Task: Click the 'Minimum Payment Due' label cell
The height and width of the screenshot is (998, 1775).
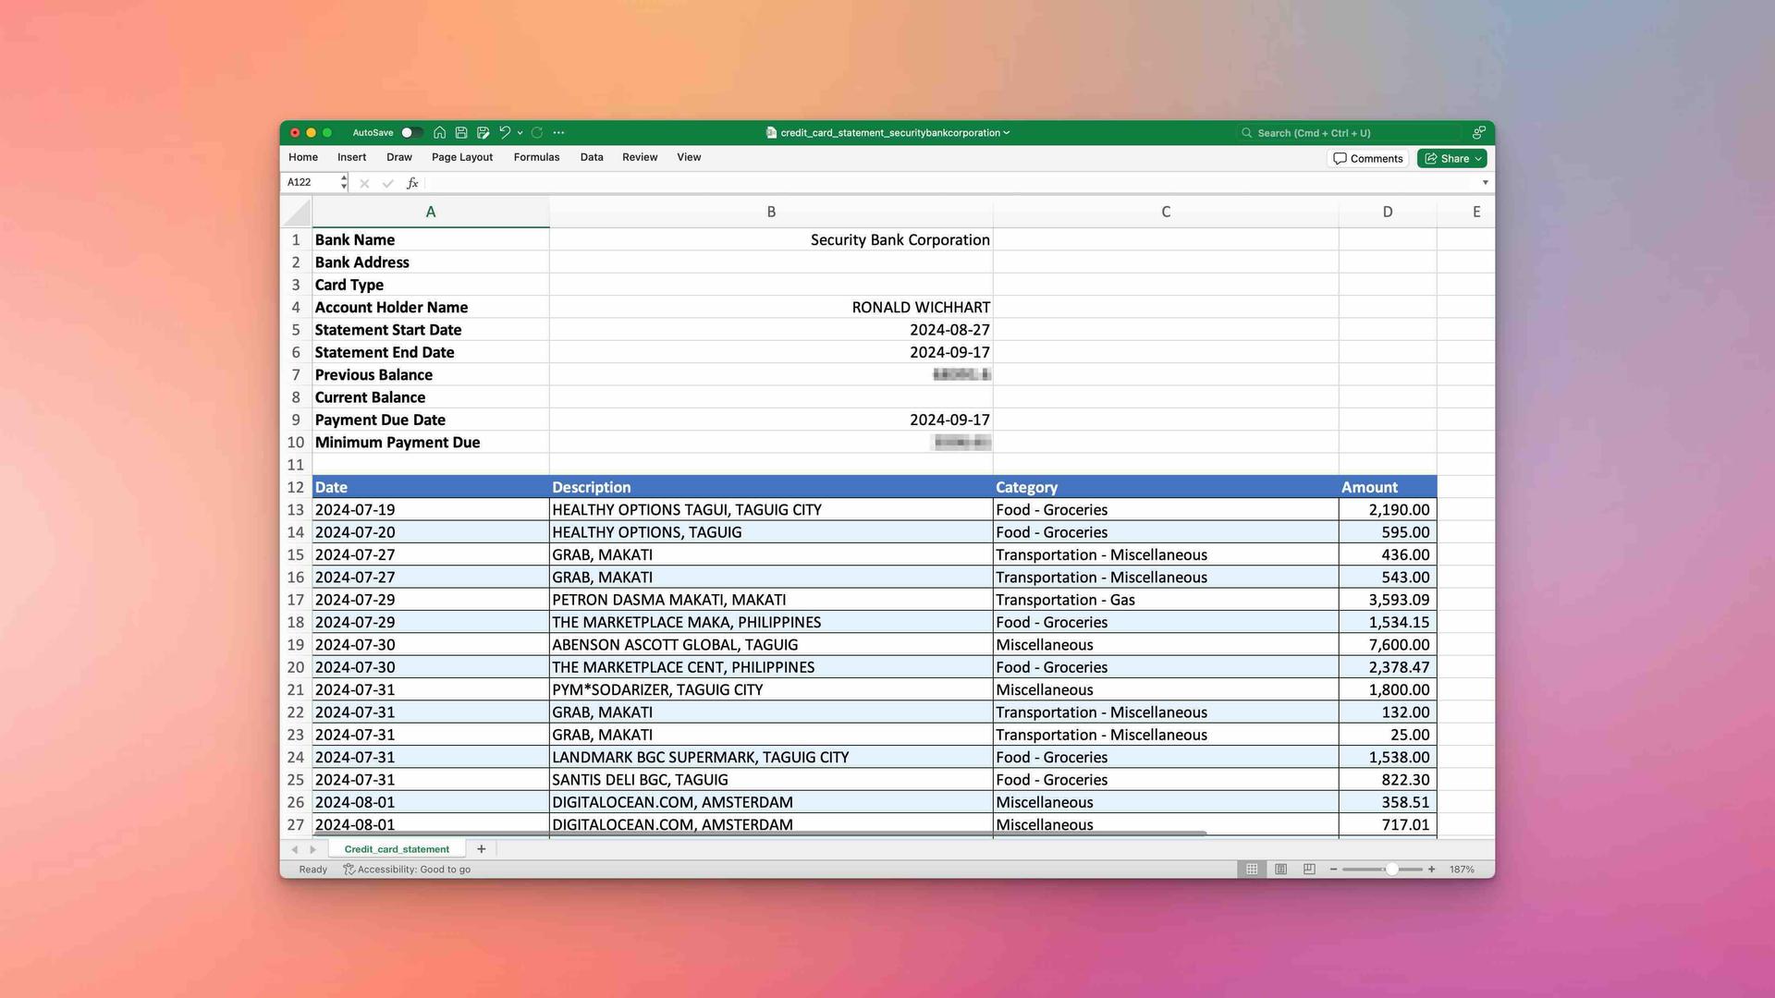Action: click(x=431, y=443)
